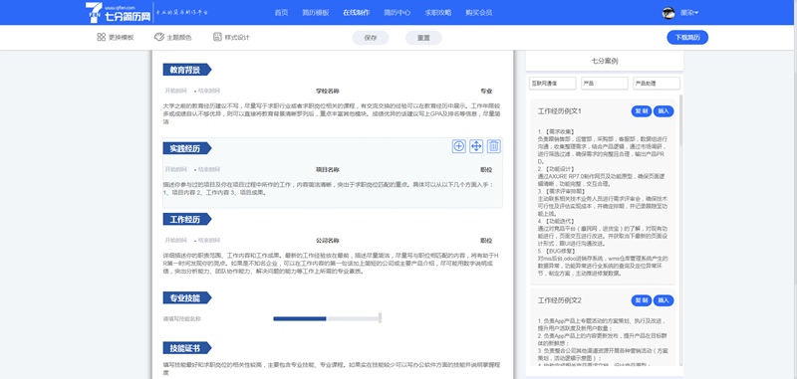797x379 pixels.
Task: Click the 专业技能 skill level slider bar
Action: (327, 318)
